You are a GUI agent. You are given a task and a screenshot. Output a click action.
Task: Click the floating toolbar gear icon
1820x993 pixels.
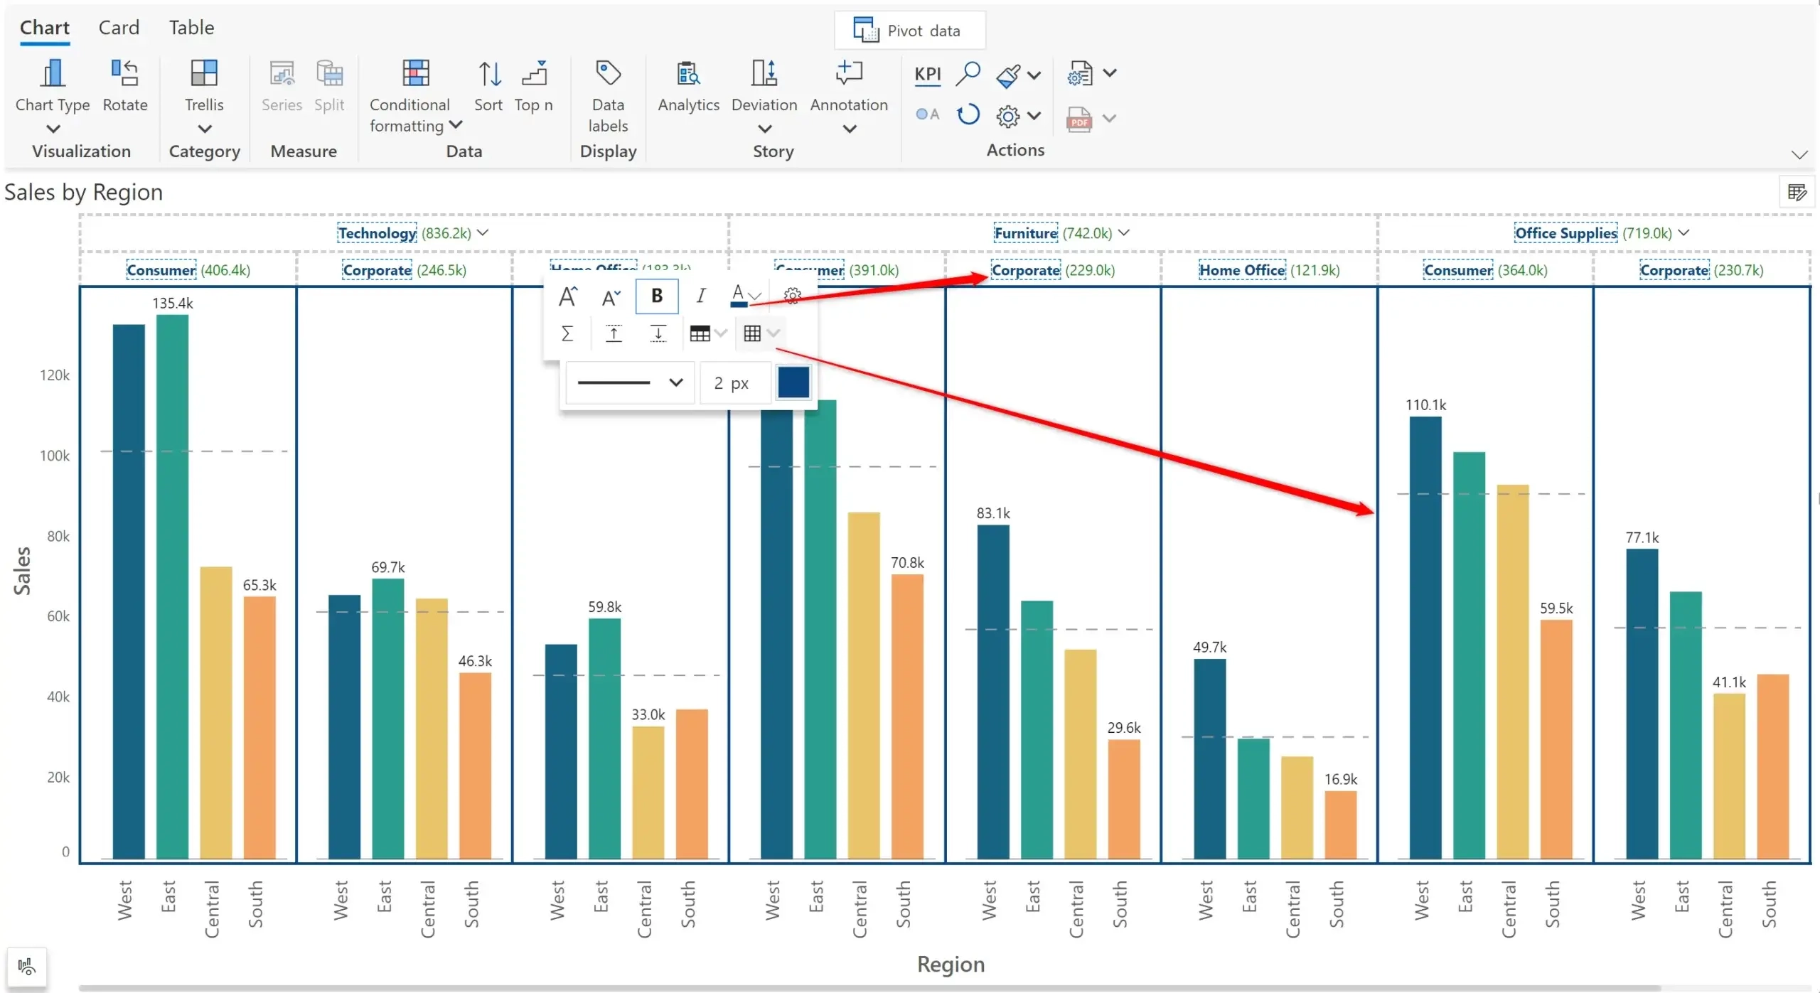(x=792, y=296)
